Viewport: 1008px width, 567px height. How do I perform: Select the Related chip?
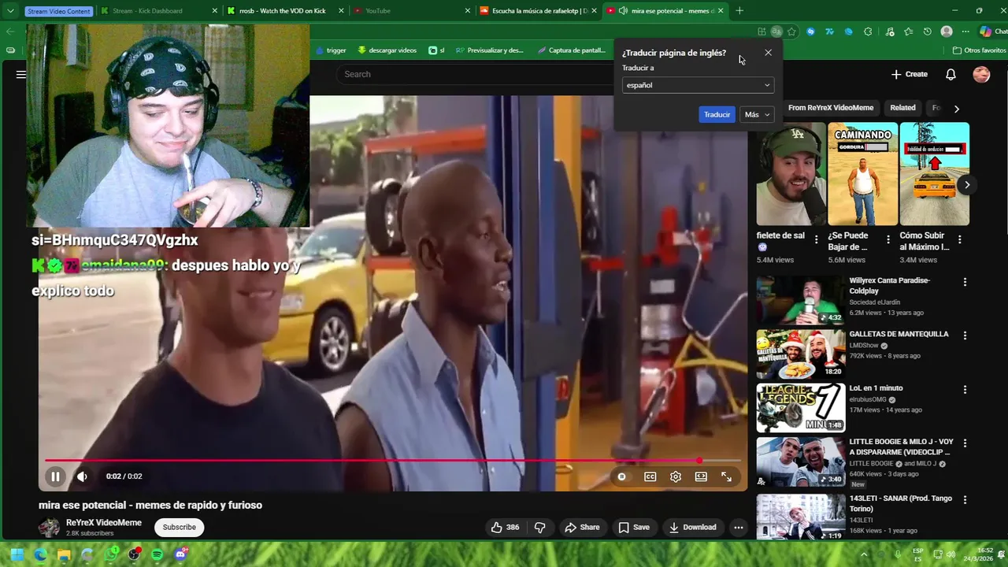pyautogui.click(x=902, y=108)
